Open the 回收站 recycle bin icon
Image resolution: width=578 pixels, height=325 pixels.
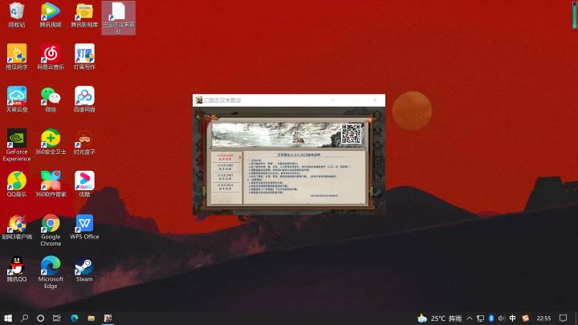[x=17, y=15]
